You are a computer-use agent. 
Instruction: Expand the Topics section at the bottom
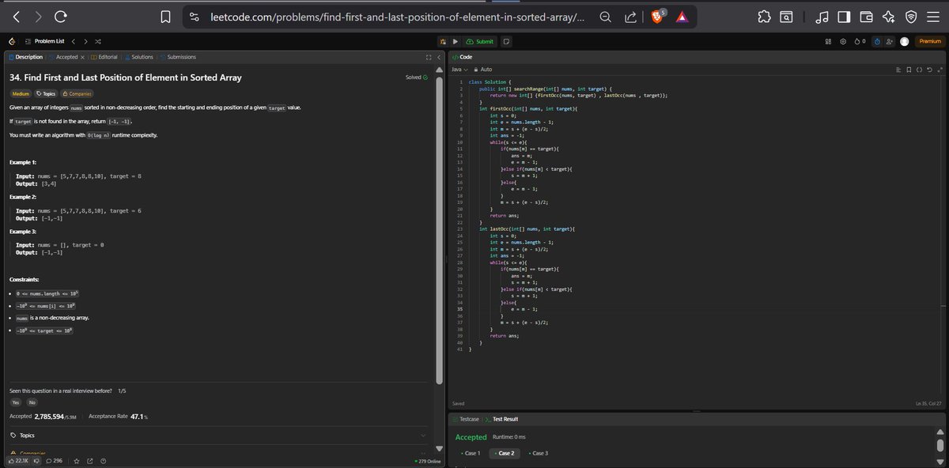click(218, 436)
